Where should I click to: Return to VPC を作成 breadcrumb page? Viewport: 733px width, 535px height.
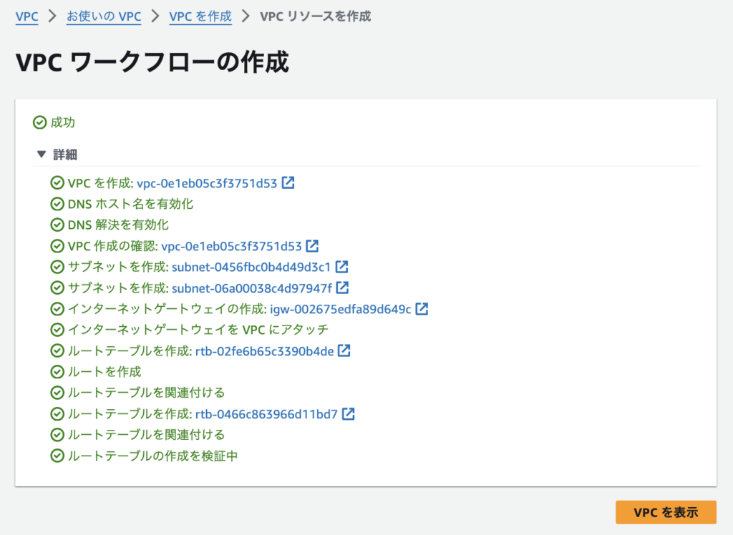(x=200, y=16)
